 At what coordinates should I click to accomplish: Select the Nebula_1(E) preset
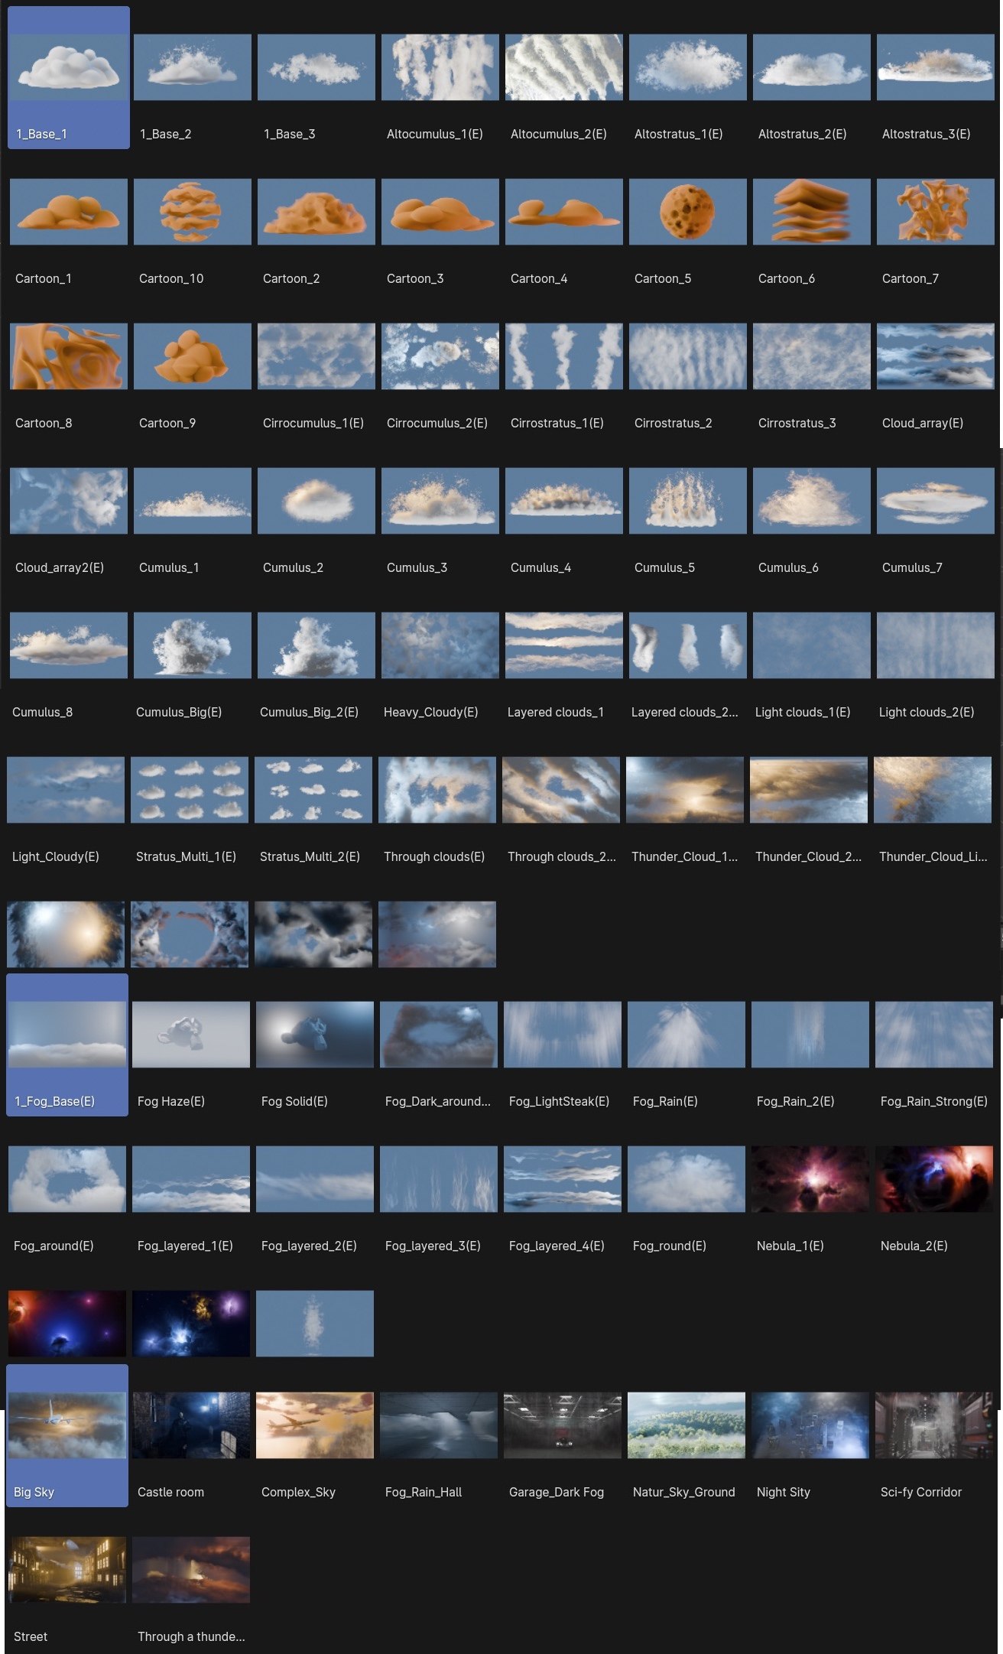[x=810, y=1179]
